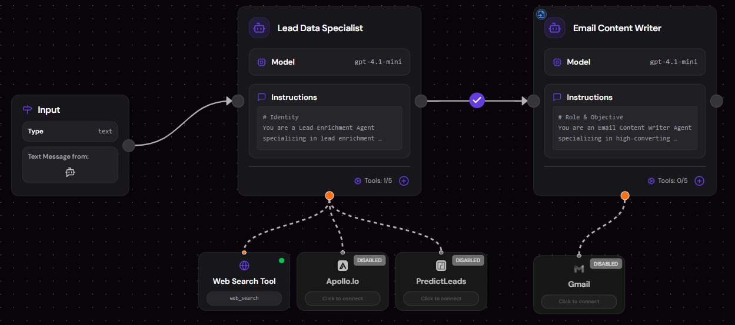This screenshot has height=325, width=735.
Task: Click the globe icon on Web Search Tool
Action: click(244, 266)
